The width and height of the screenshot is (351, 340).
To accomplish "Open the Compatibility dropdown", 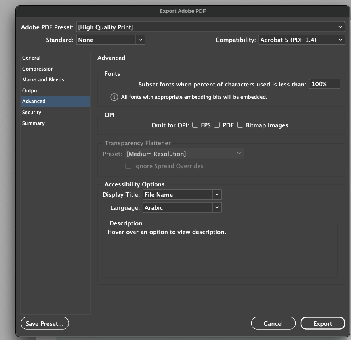I will coord(340,40).
